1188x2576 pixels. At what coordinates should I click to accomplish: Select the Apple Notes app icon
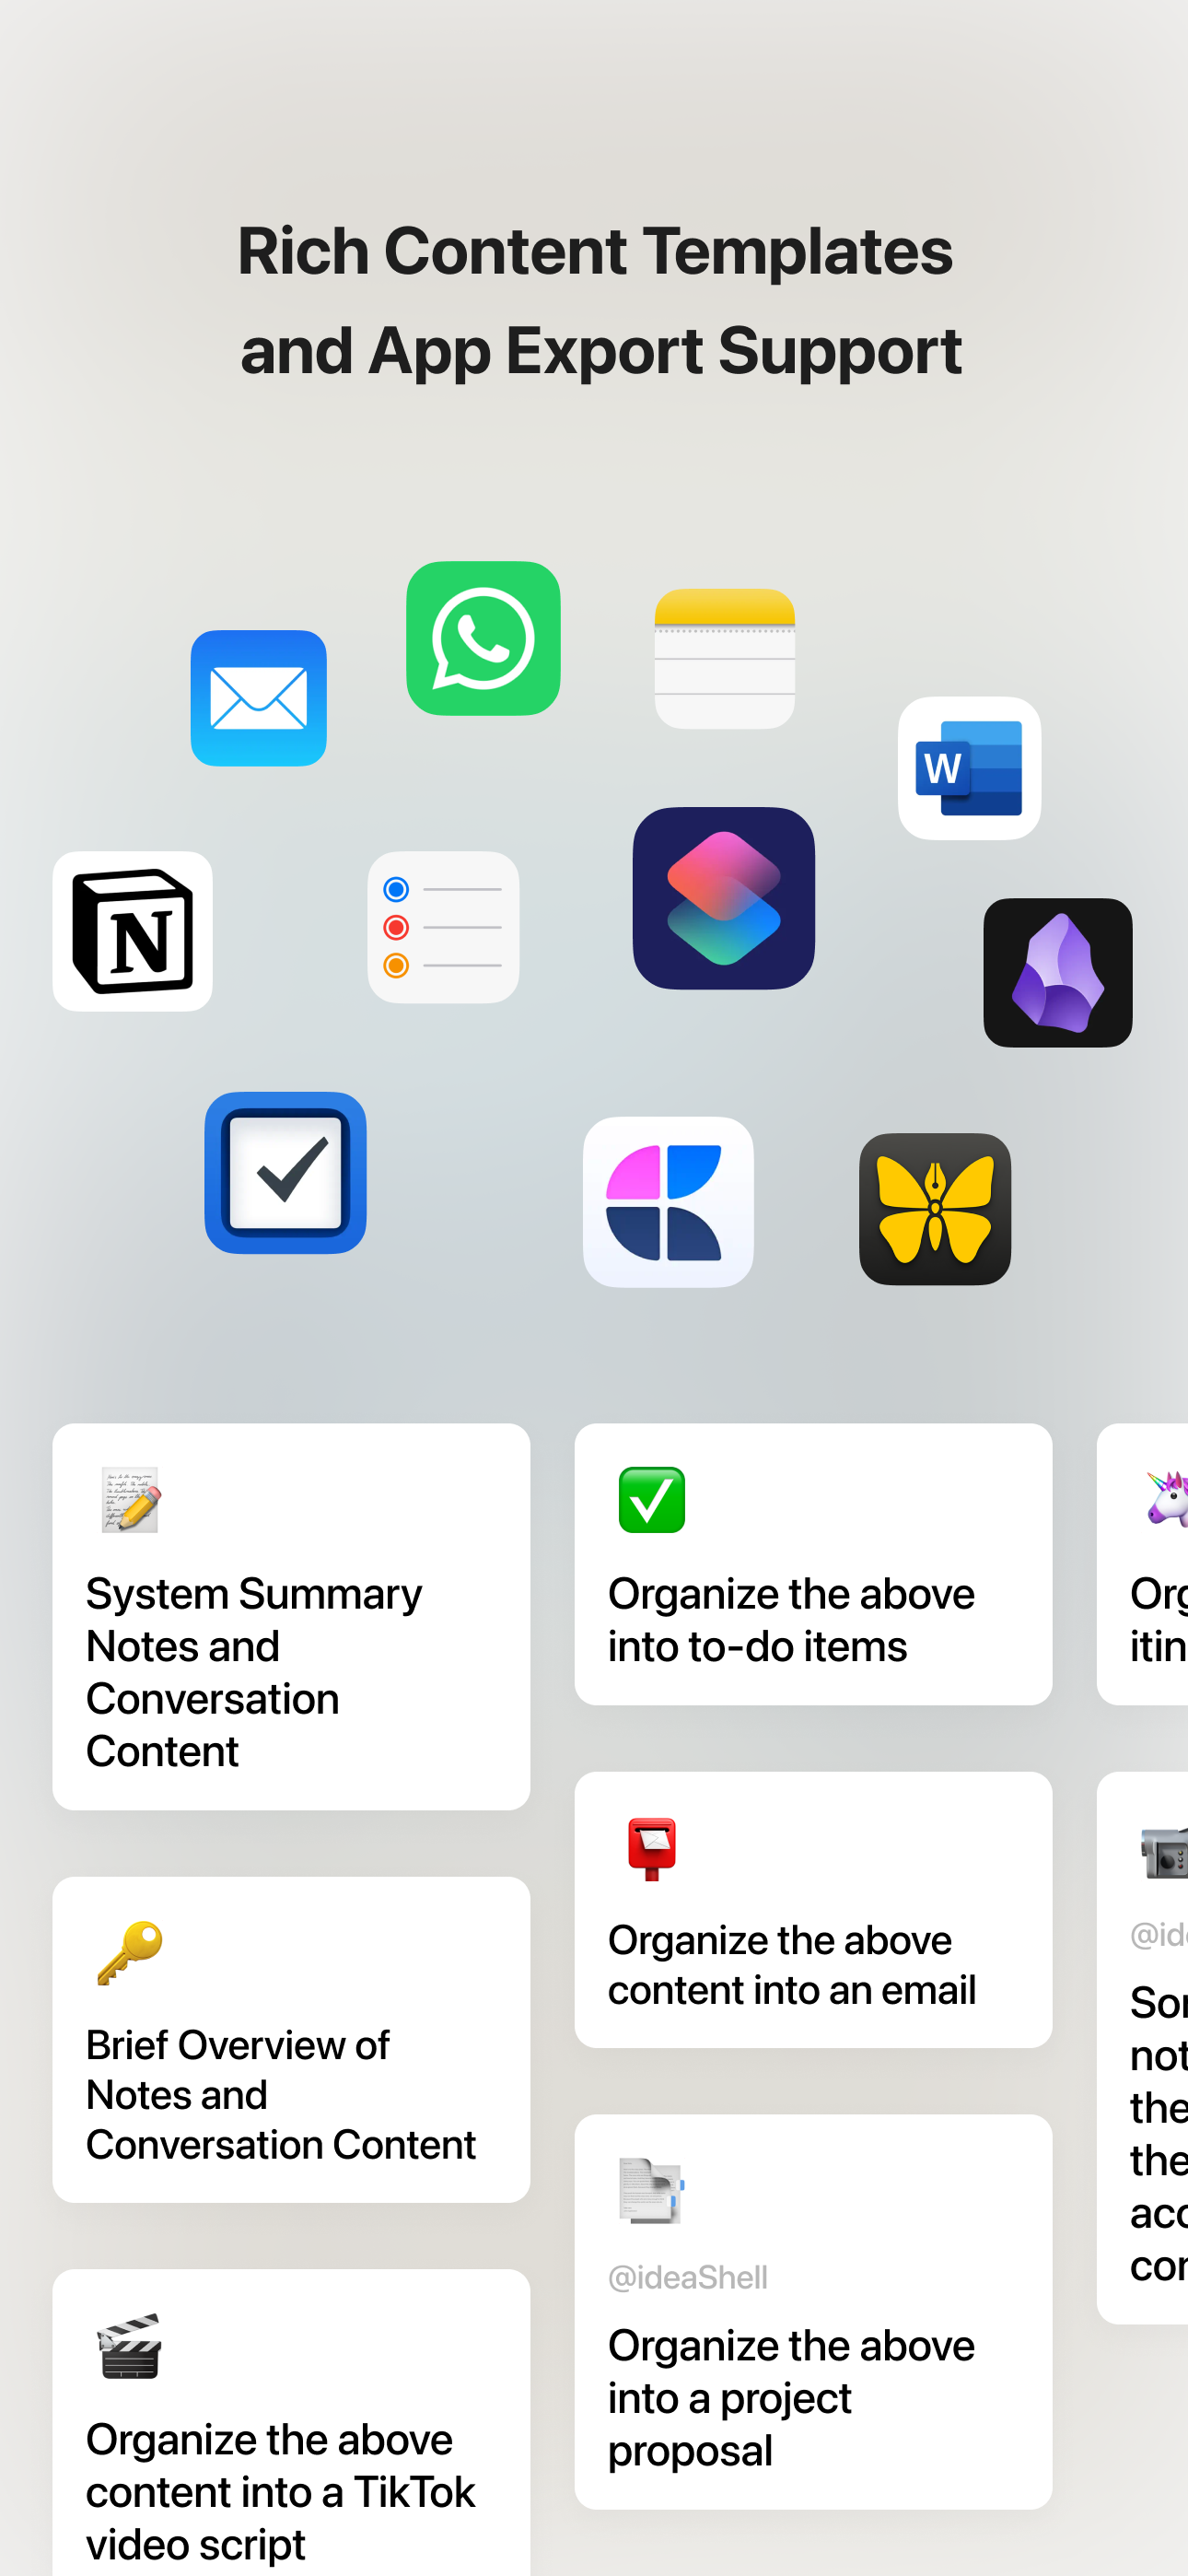point(724,658)
